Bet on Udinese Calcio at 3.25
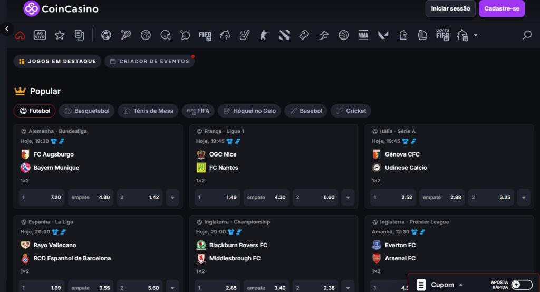The width and height of the screenshot is (540, 292). 491,197
